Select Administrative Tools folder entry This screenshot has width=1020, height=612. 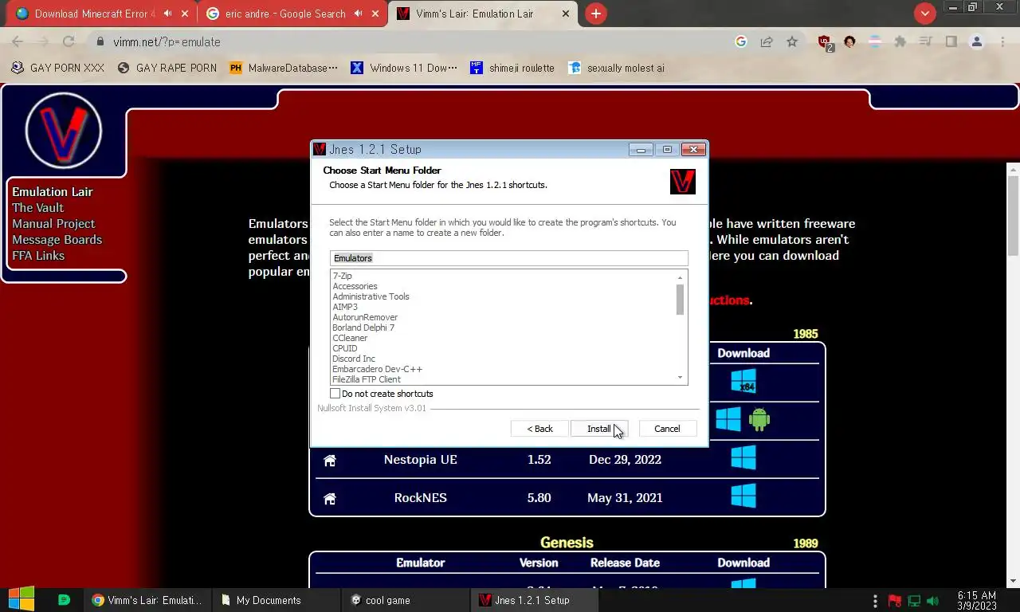[371, 296]
